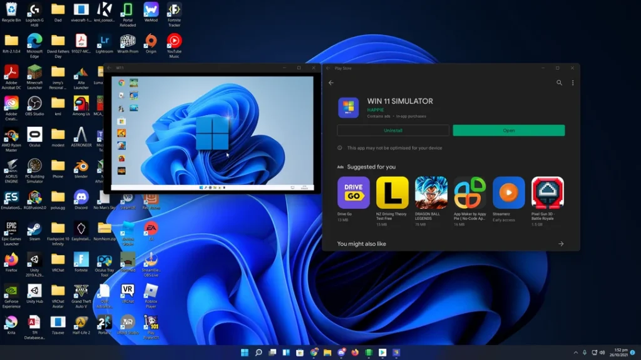The width and height of the screenshot is (641, 360).
Task: Select the Drive Go suggested app
Action: click(x=353, y=192)
